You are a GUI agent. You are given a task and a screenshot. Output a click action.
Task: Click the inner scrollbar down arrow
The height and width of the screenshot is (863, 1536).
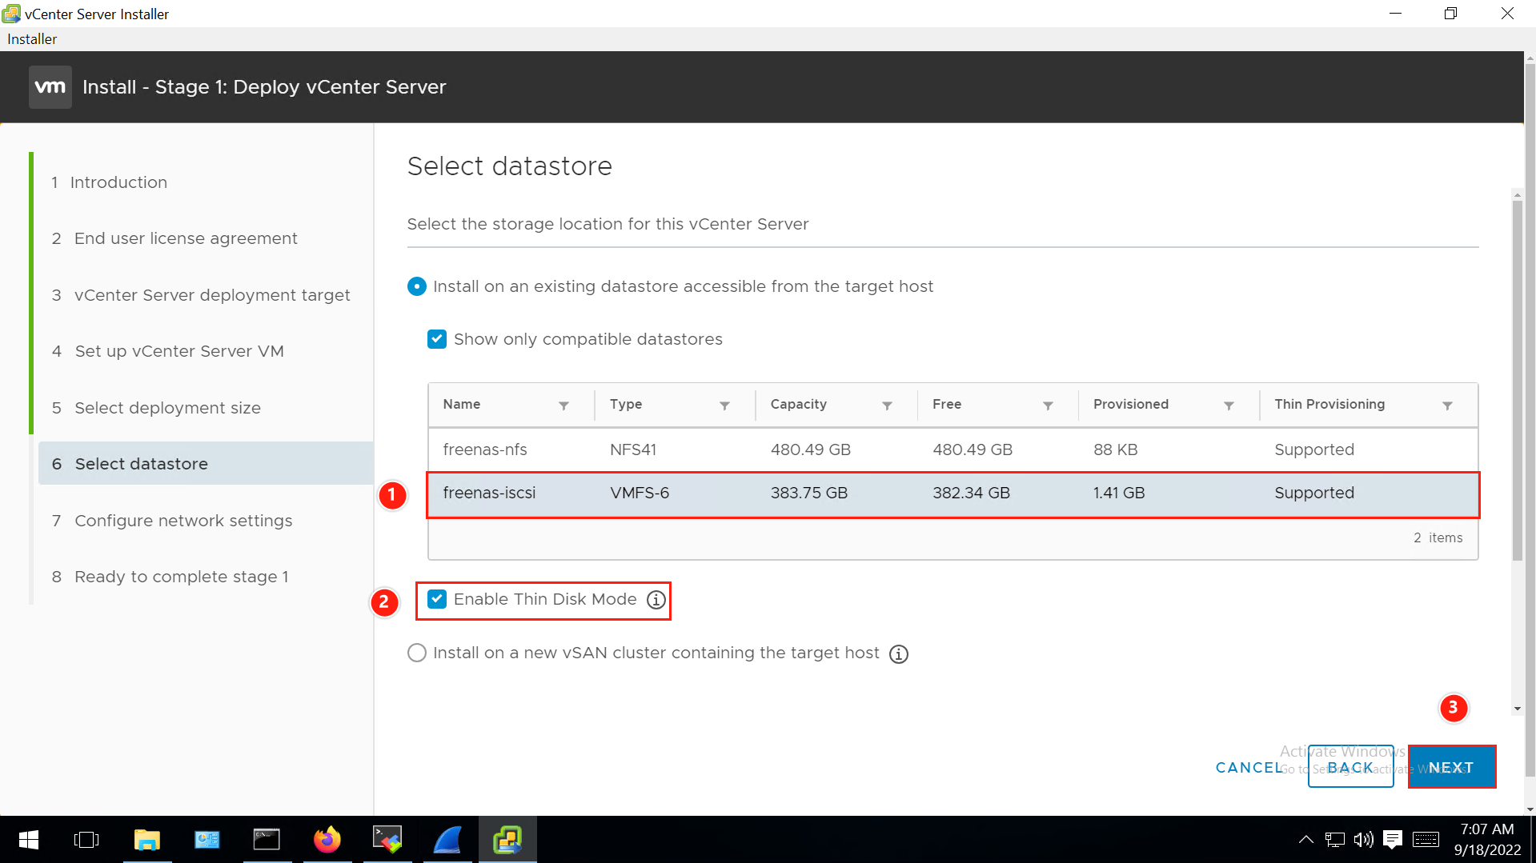pyautogui.click(x=1517, y=709)
